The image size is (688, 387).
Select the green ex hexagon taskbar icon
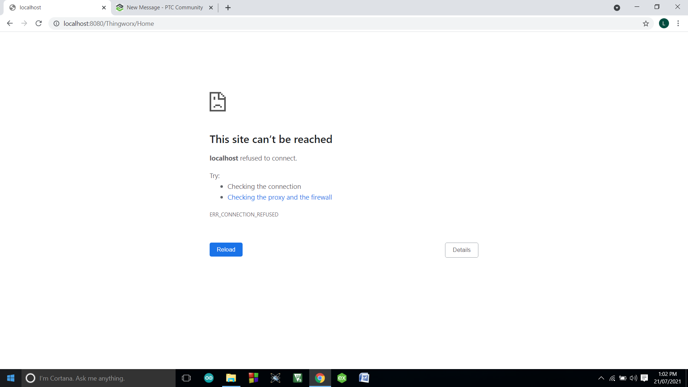pos(342,378)
